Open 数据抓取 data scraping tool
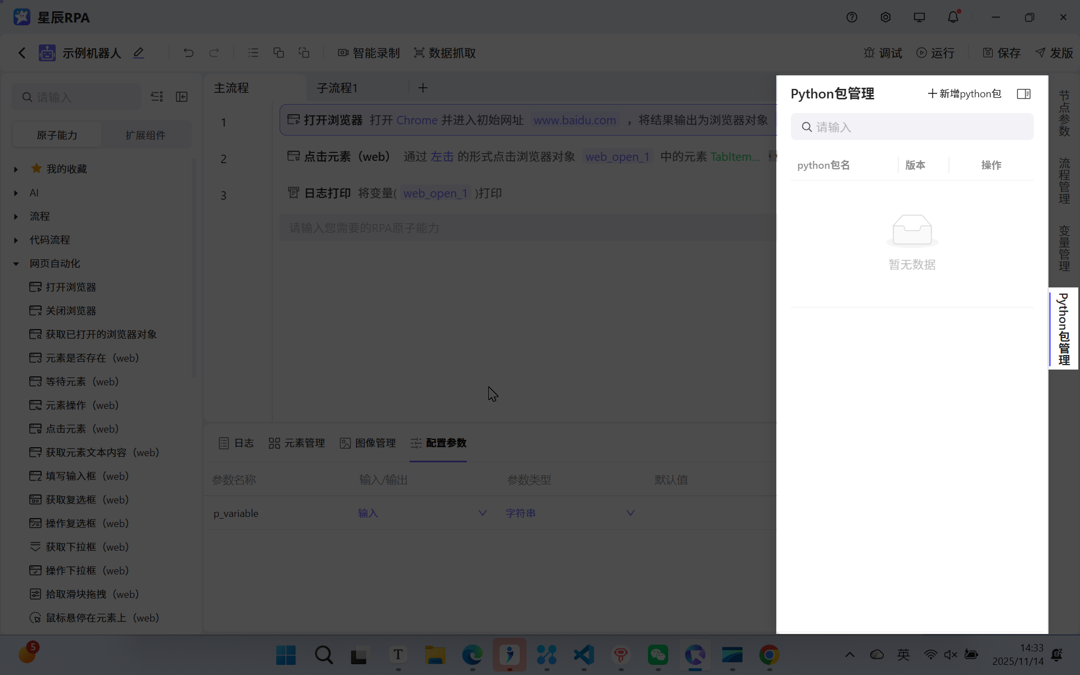Screen dimensions: 1080x675 pyautogui.click(x=444, y=52)
